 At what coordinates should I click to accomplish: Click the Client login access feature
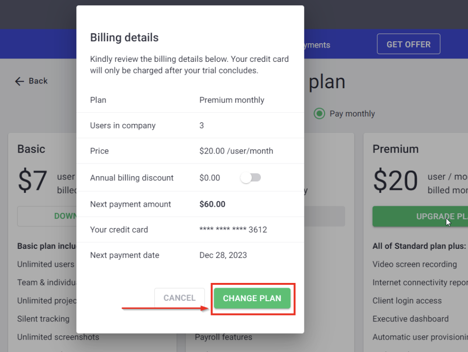click(407, 301)
